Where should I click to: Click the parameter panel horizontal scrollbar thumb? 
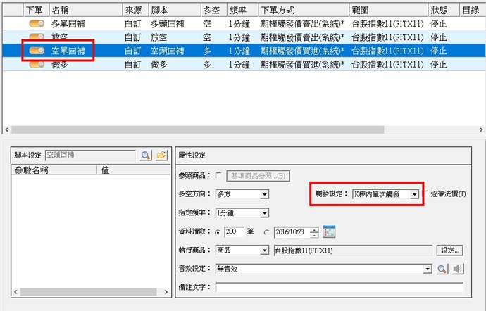pos(88,292)
